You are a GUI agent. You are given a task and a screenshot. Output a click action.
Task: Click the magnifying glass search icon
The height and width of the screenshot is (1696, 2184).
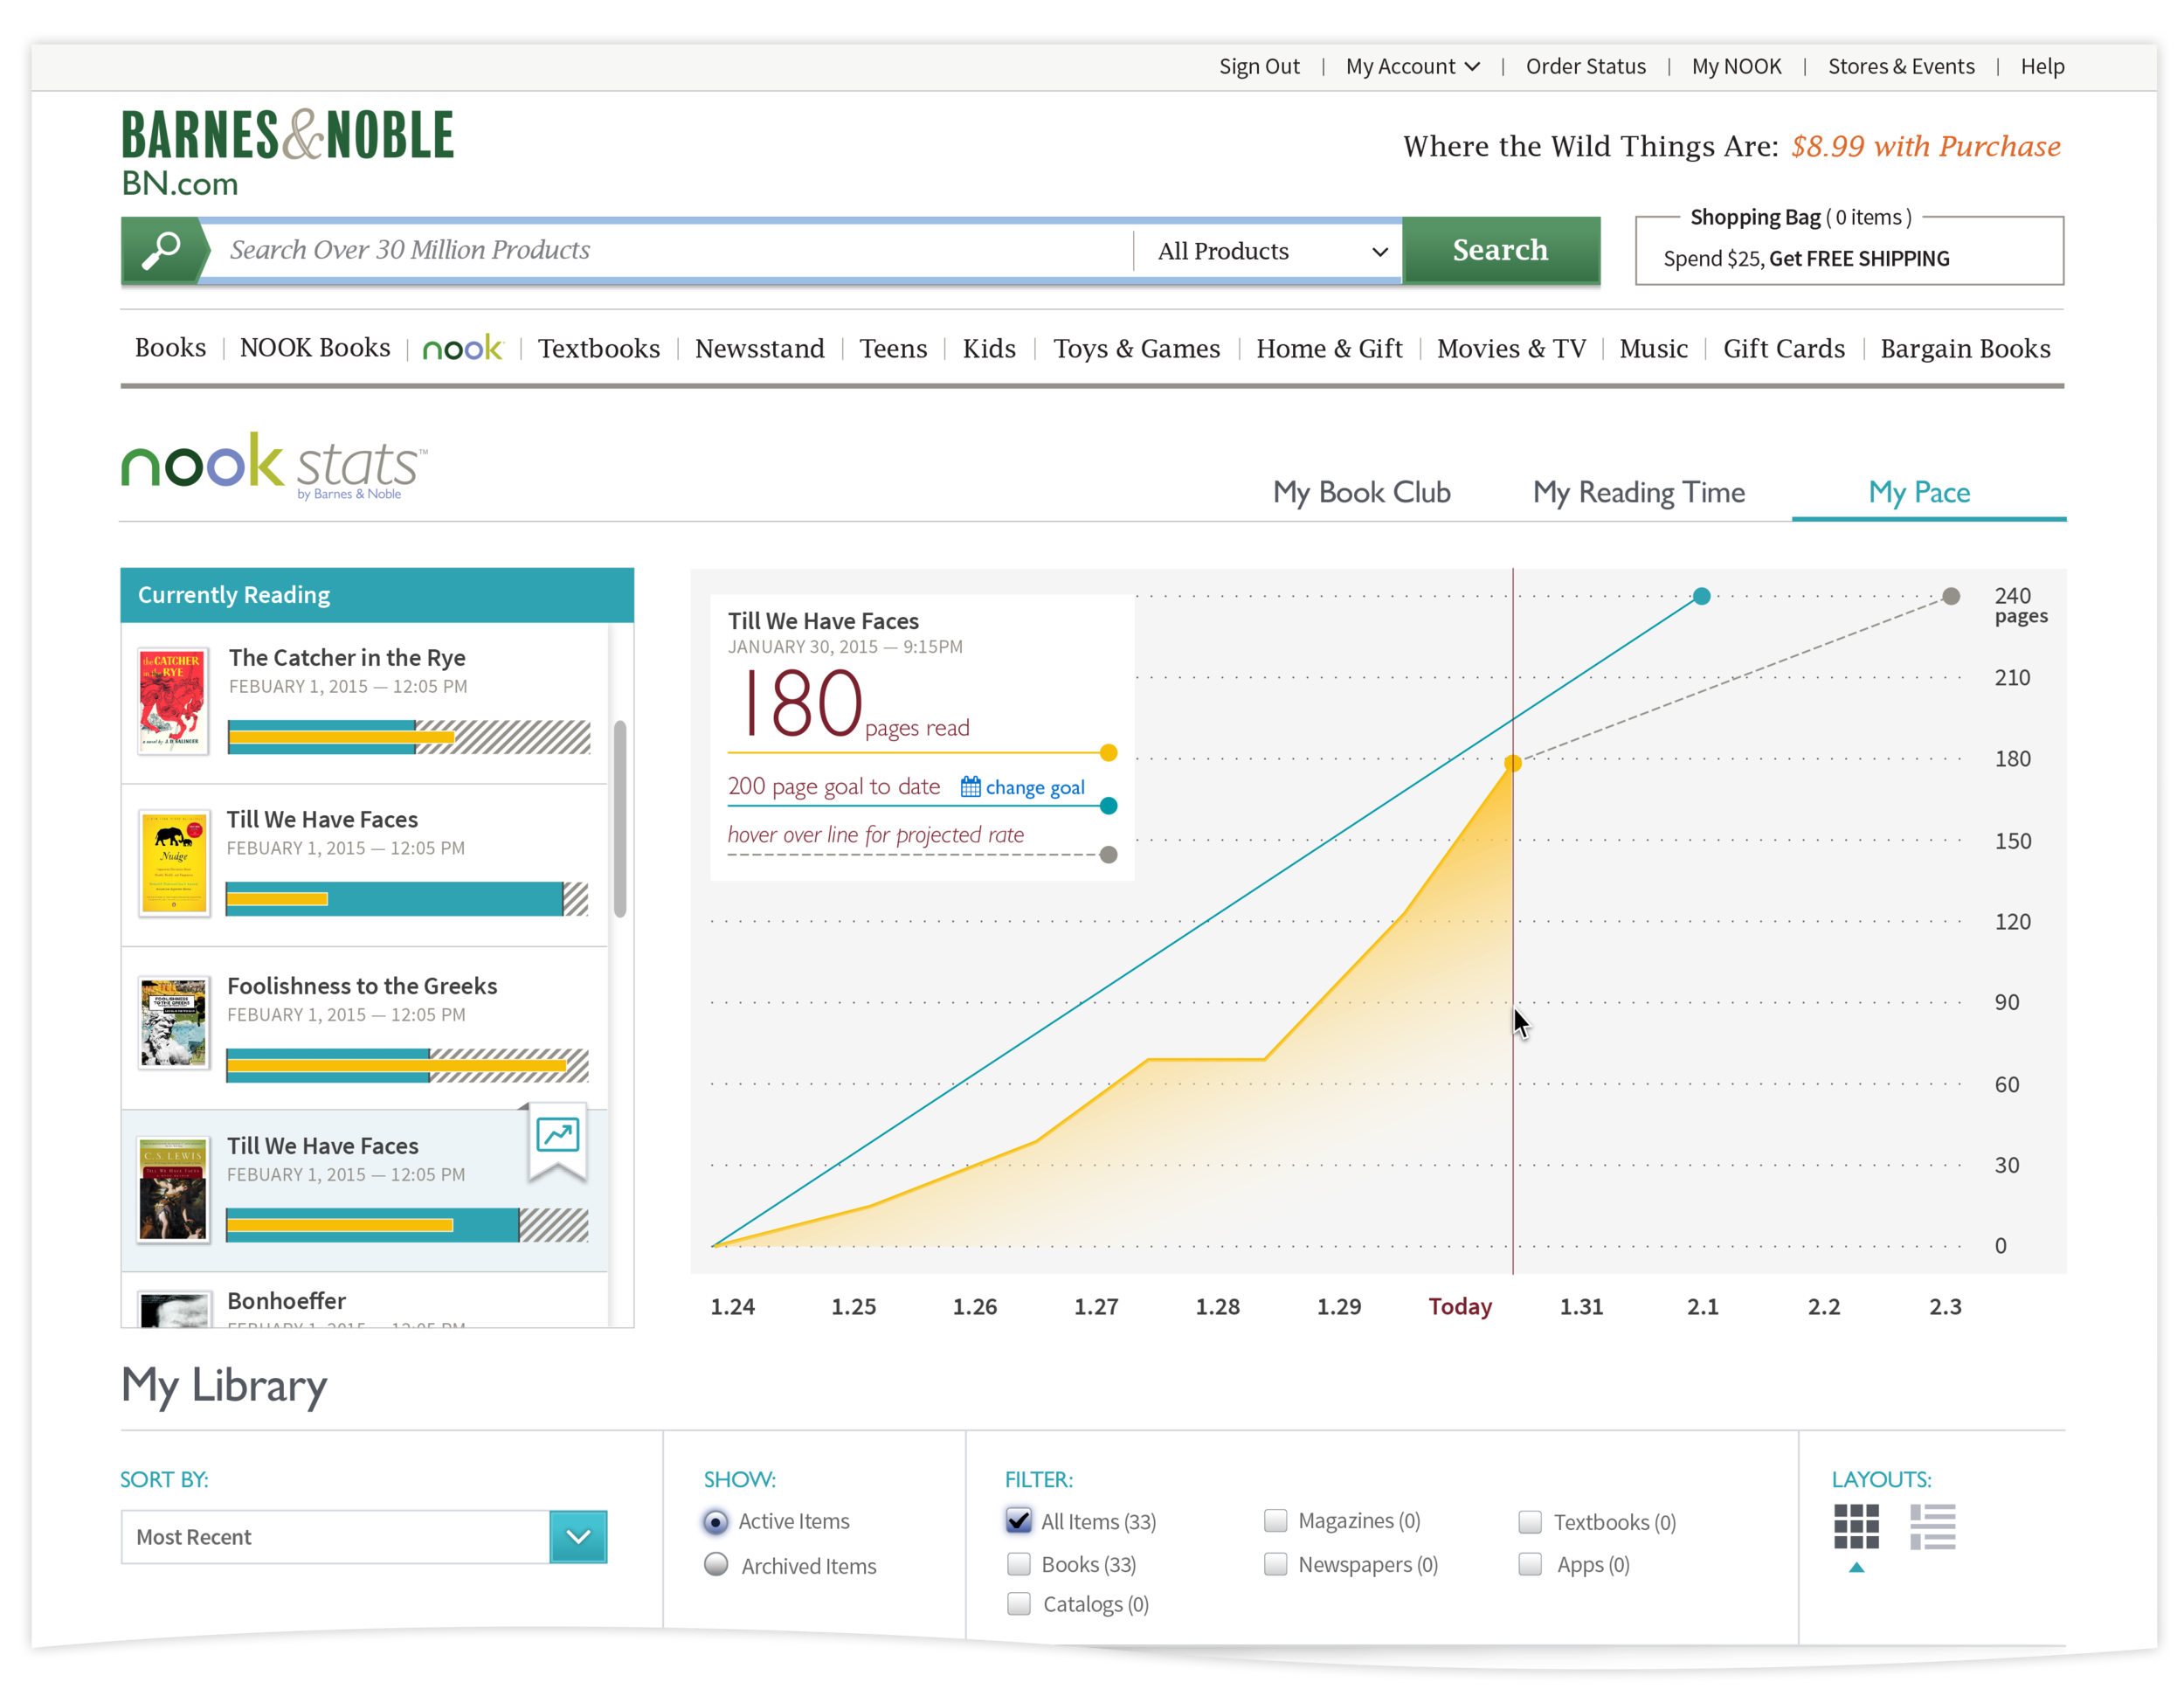point(161,250)
